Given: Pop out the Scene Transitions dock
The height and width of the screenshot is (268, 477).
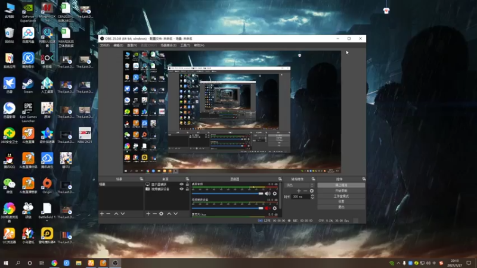Looking at the screenshot, I should [314, 179].
